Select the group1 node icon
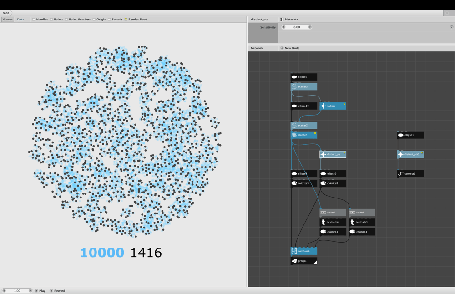Viewport: 455px width, 294px height. (294, 261)
